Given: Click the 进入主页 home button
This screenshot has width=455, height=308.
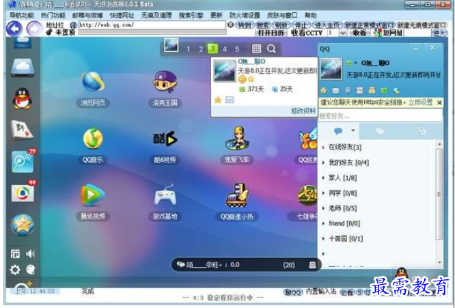Looking at the screenshot, I should (x=327, y=25).
